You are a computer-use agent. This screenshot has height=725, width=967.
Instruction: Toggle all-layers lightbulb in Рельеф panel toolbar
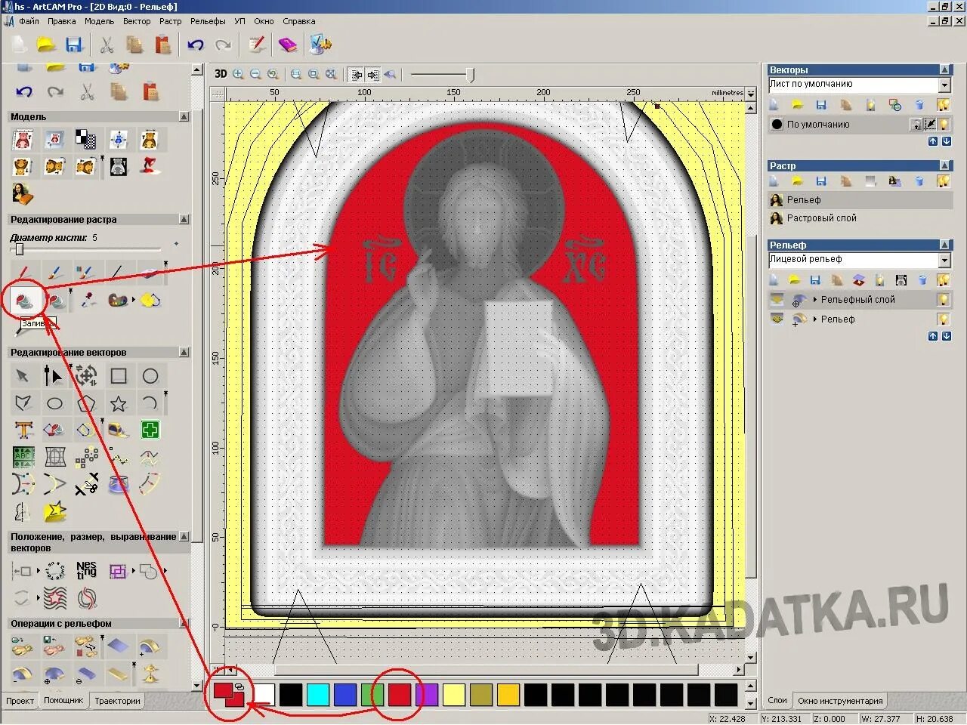point(943,280)
